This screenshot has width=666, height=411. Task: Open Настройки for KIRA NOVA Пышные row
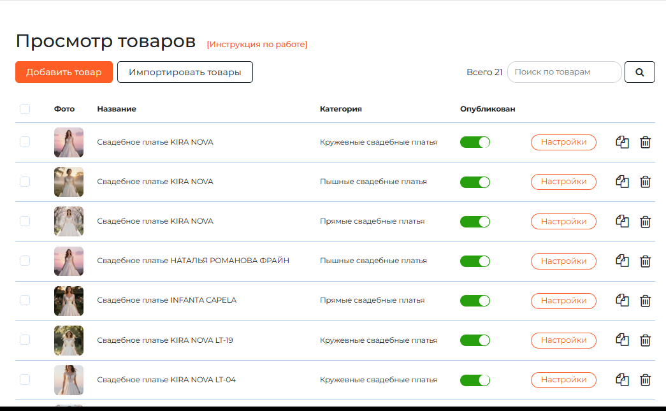click(x=563, y=182)
